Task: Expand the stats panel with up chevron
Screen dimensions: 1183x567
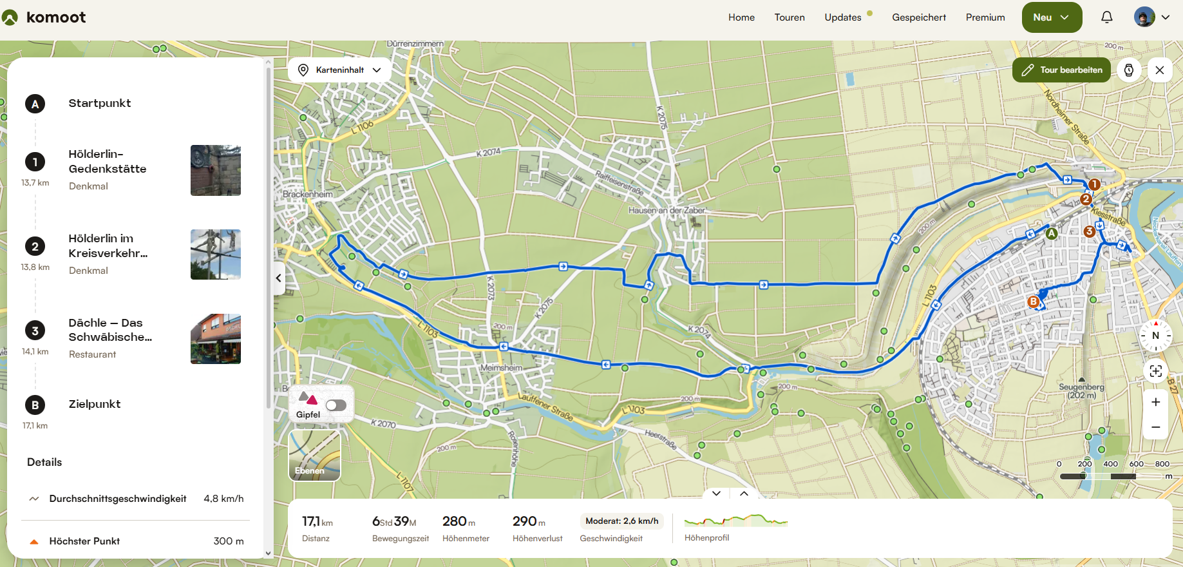Action: (744, 494)
